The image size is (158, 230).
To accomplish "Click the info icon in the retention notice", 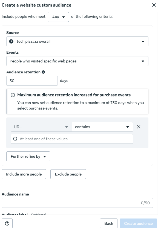I will pyautogui.click(x=13, y=95).
